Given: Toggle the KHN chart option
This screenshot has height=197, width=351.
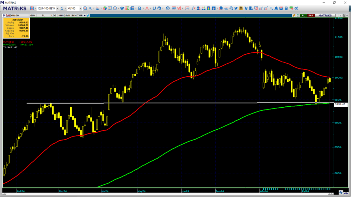Looking at the screenshot, I should point(61,15).
